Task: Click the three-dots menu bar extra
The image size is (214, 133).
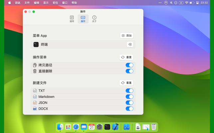Action: (x=160, y=3)
